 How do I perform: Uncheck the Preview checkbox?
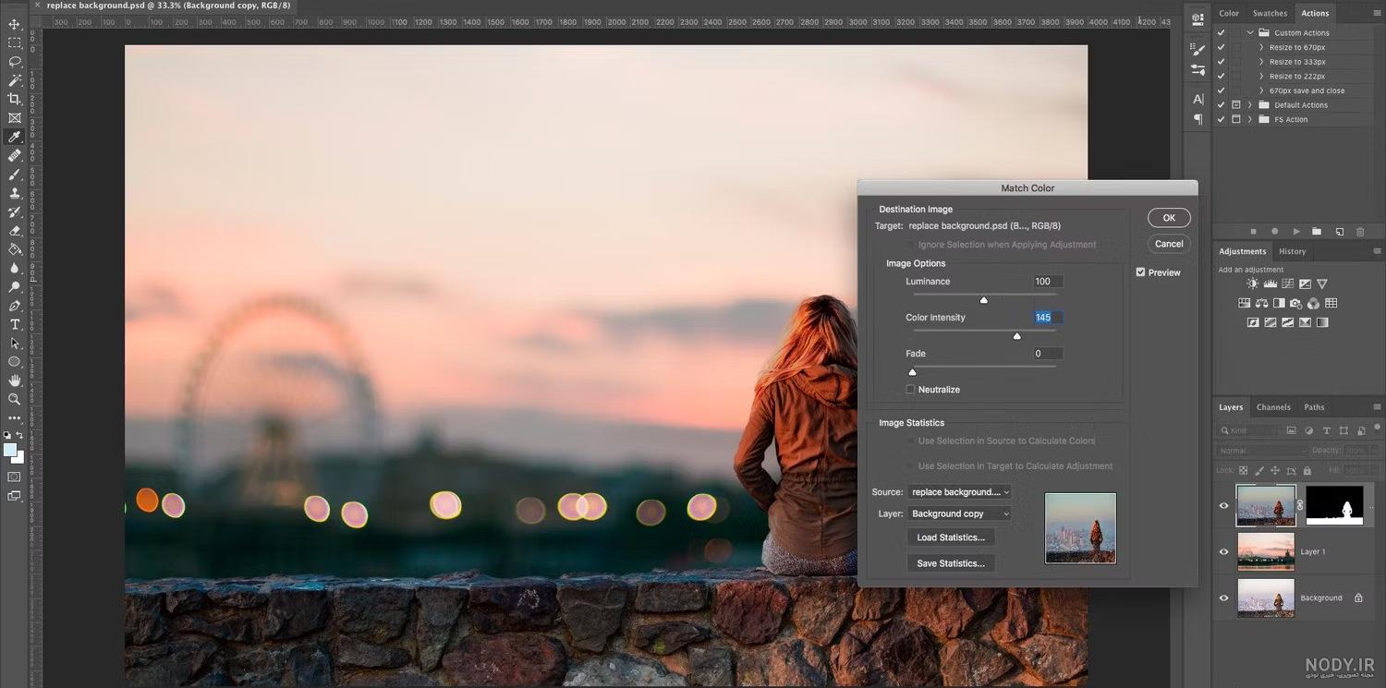point(1140,272)
